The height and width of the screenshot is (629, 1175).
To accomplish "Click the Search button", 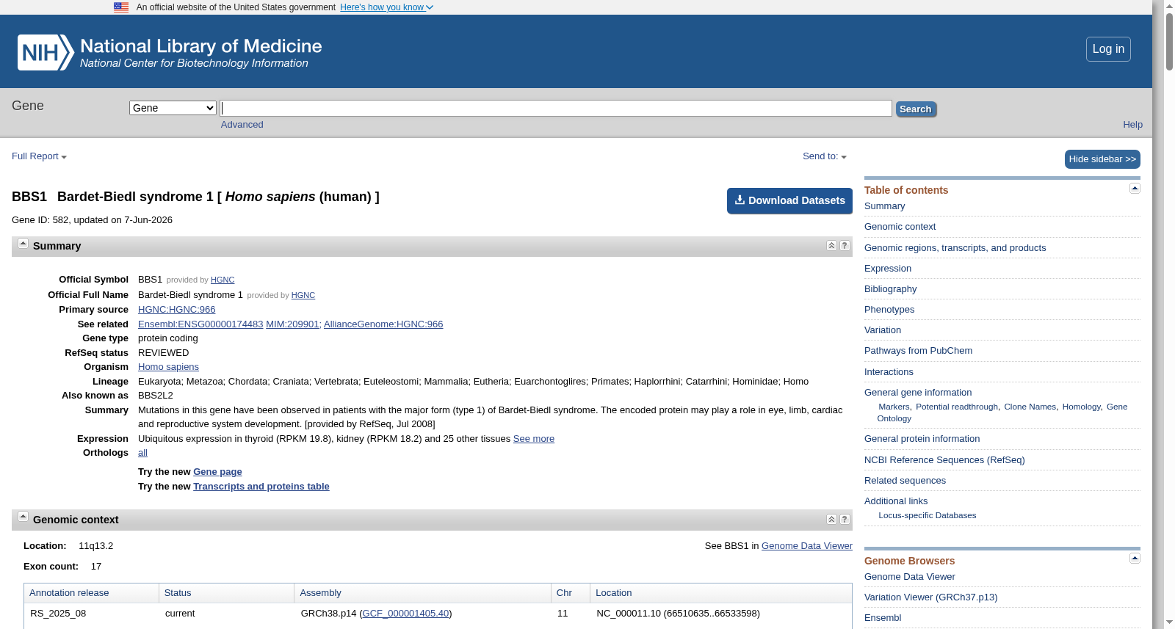I will pyautogui.click(x=916, y=109).
